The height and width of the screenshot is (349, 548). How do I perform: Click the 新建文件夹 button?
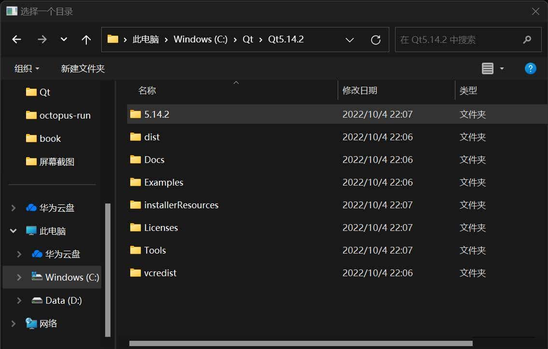[x=82, y=68]
